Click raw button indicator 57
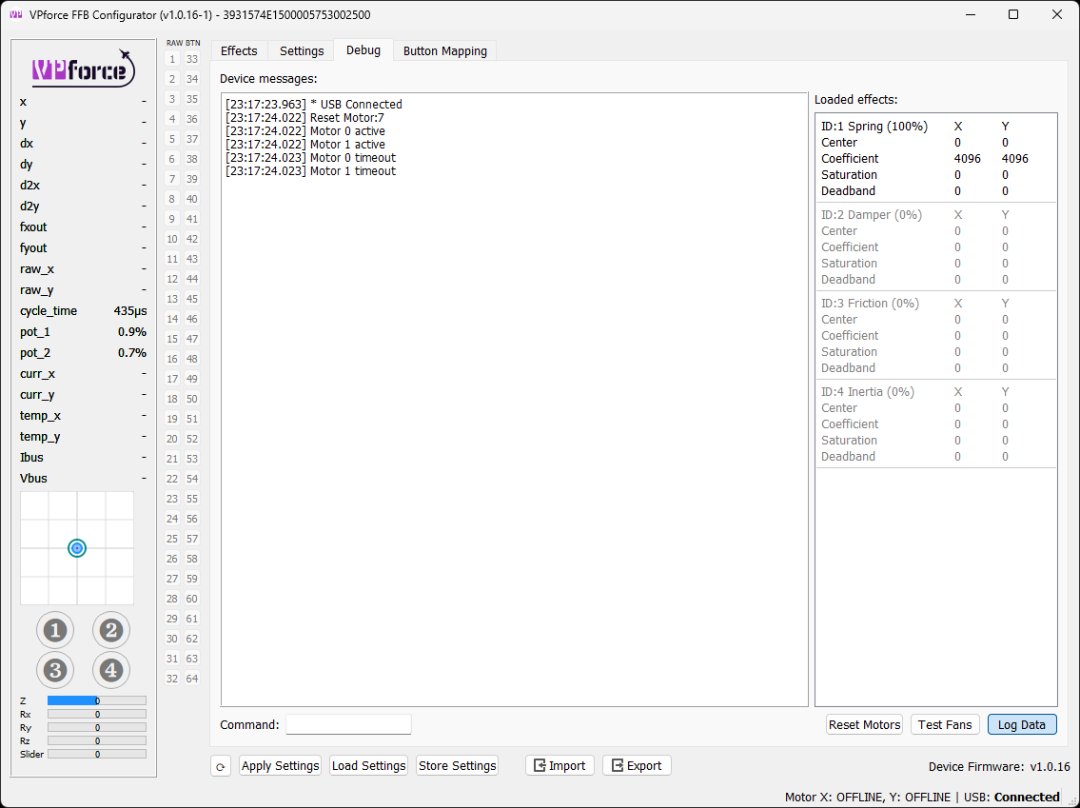Screen dimensions: 1080x808 (192, 539)
